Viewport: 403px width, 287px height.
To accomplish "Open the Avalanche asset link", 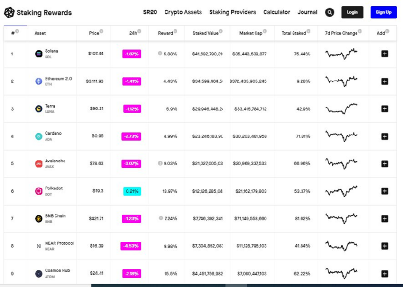I will point(55,161).
